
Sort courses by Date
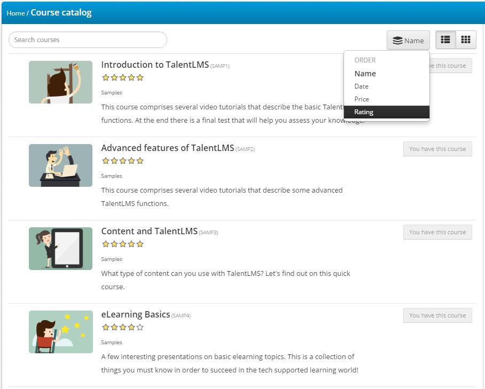(x=386, y=86)
